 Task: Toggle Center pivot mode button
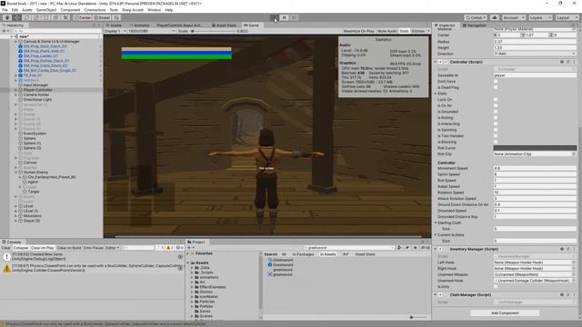tap(83, 17)
